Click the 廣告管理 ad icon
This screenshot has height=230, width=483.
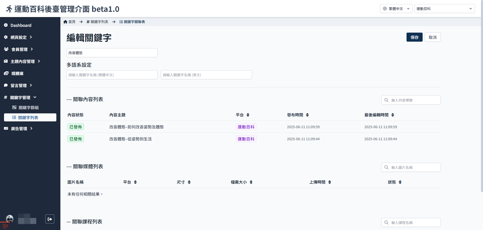6,128
